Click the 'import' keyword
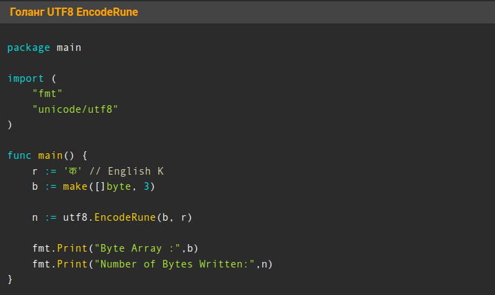This screenshot has height=295, width=495. [25, 78]
